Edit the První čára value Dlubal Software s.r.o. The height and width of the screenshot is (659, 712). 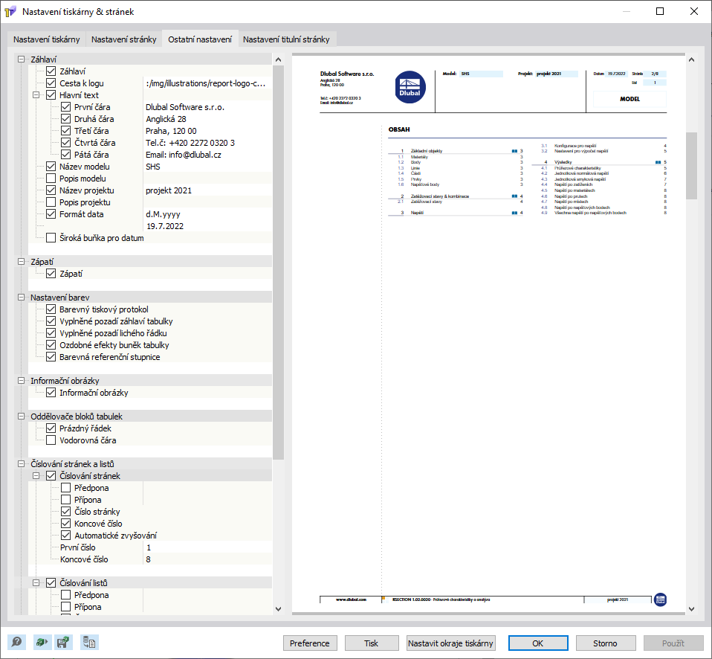click(x=207, y=107)
